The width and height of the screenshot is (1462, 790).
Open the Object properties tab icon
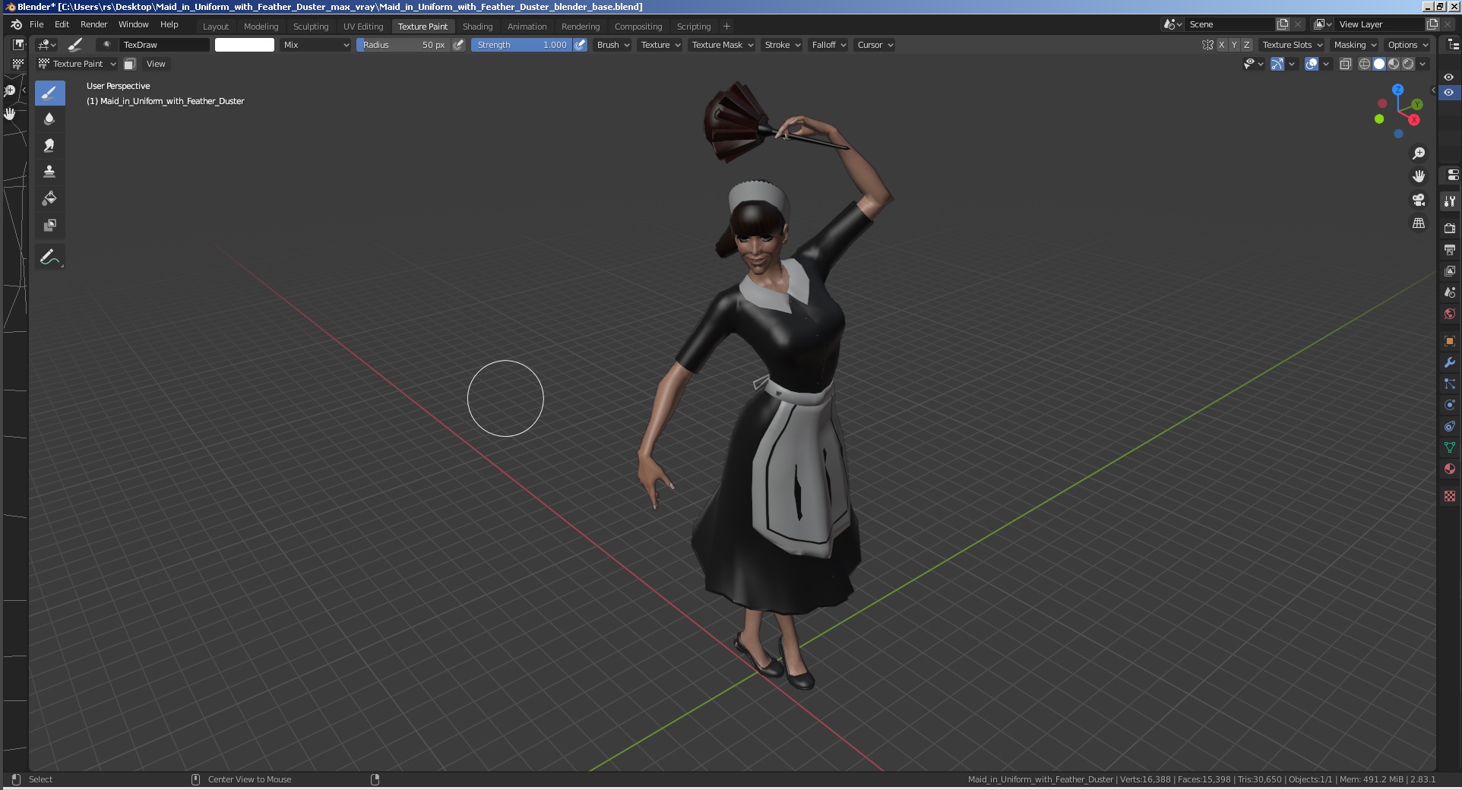[1450, 341]
